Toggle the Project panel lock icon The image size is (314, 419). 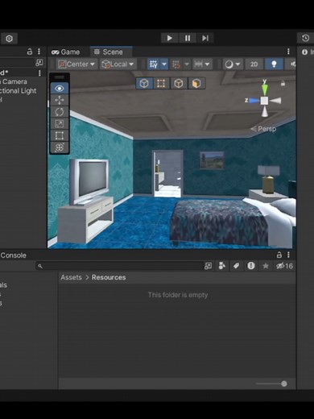coord(279,255)
